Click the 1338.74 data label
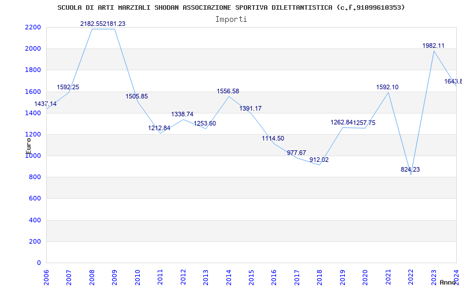 point(182,114)
